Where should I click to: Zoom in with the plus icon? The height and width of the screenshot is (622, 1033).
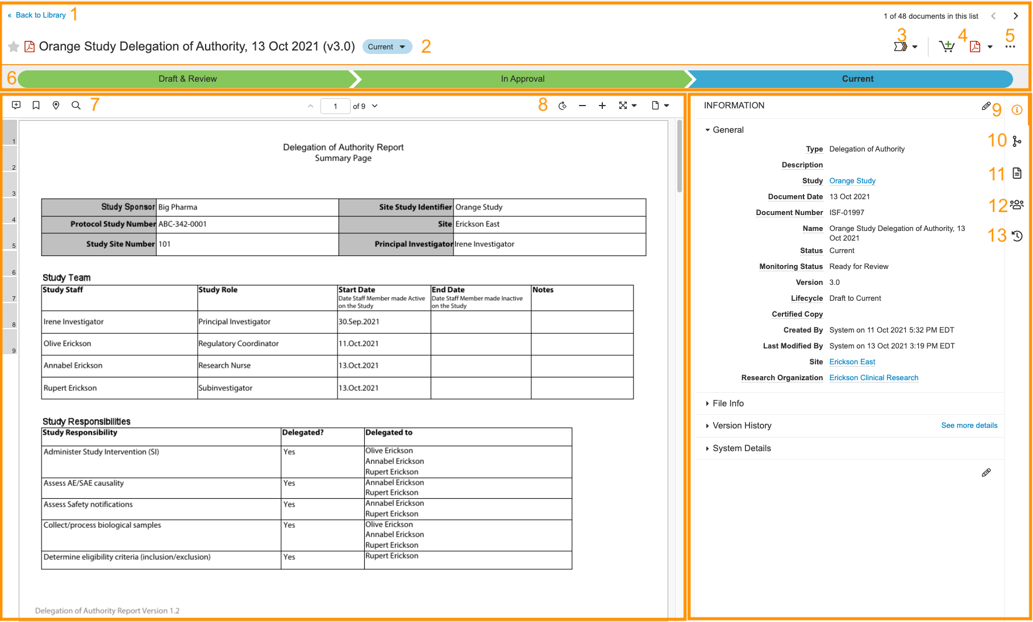pos(602,106)
